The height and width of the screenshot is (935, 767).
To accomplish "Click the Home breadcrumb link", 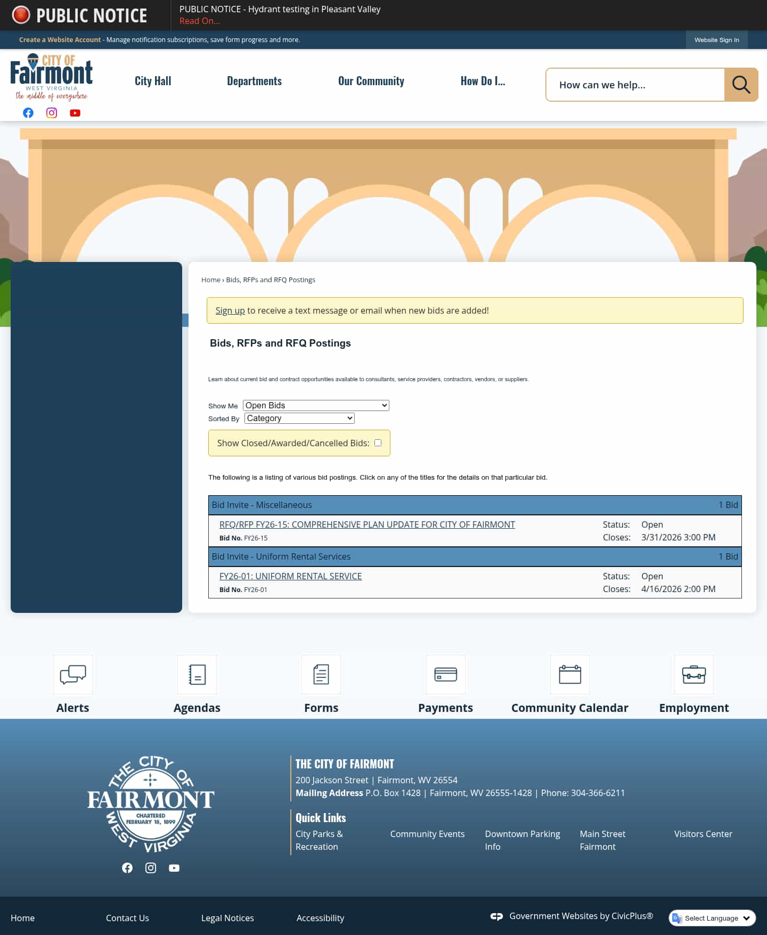I will coord(210,280).
